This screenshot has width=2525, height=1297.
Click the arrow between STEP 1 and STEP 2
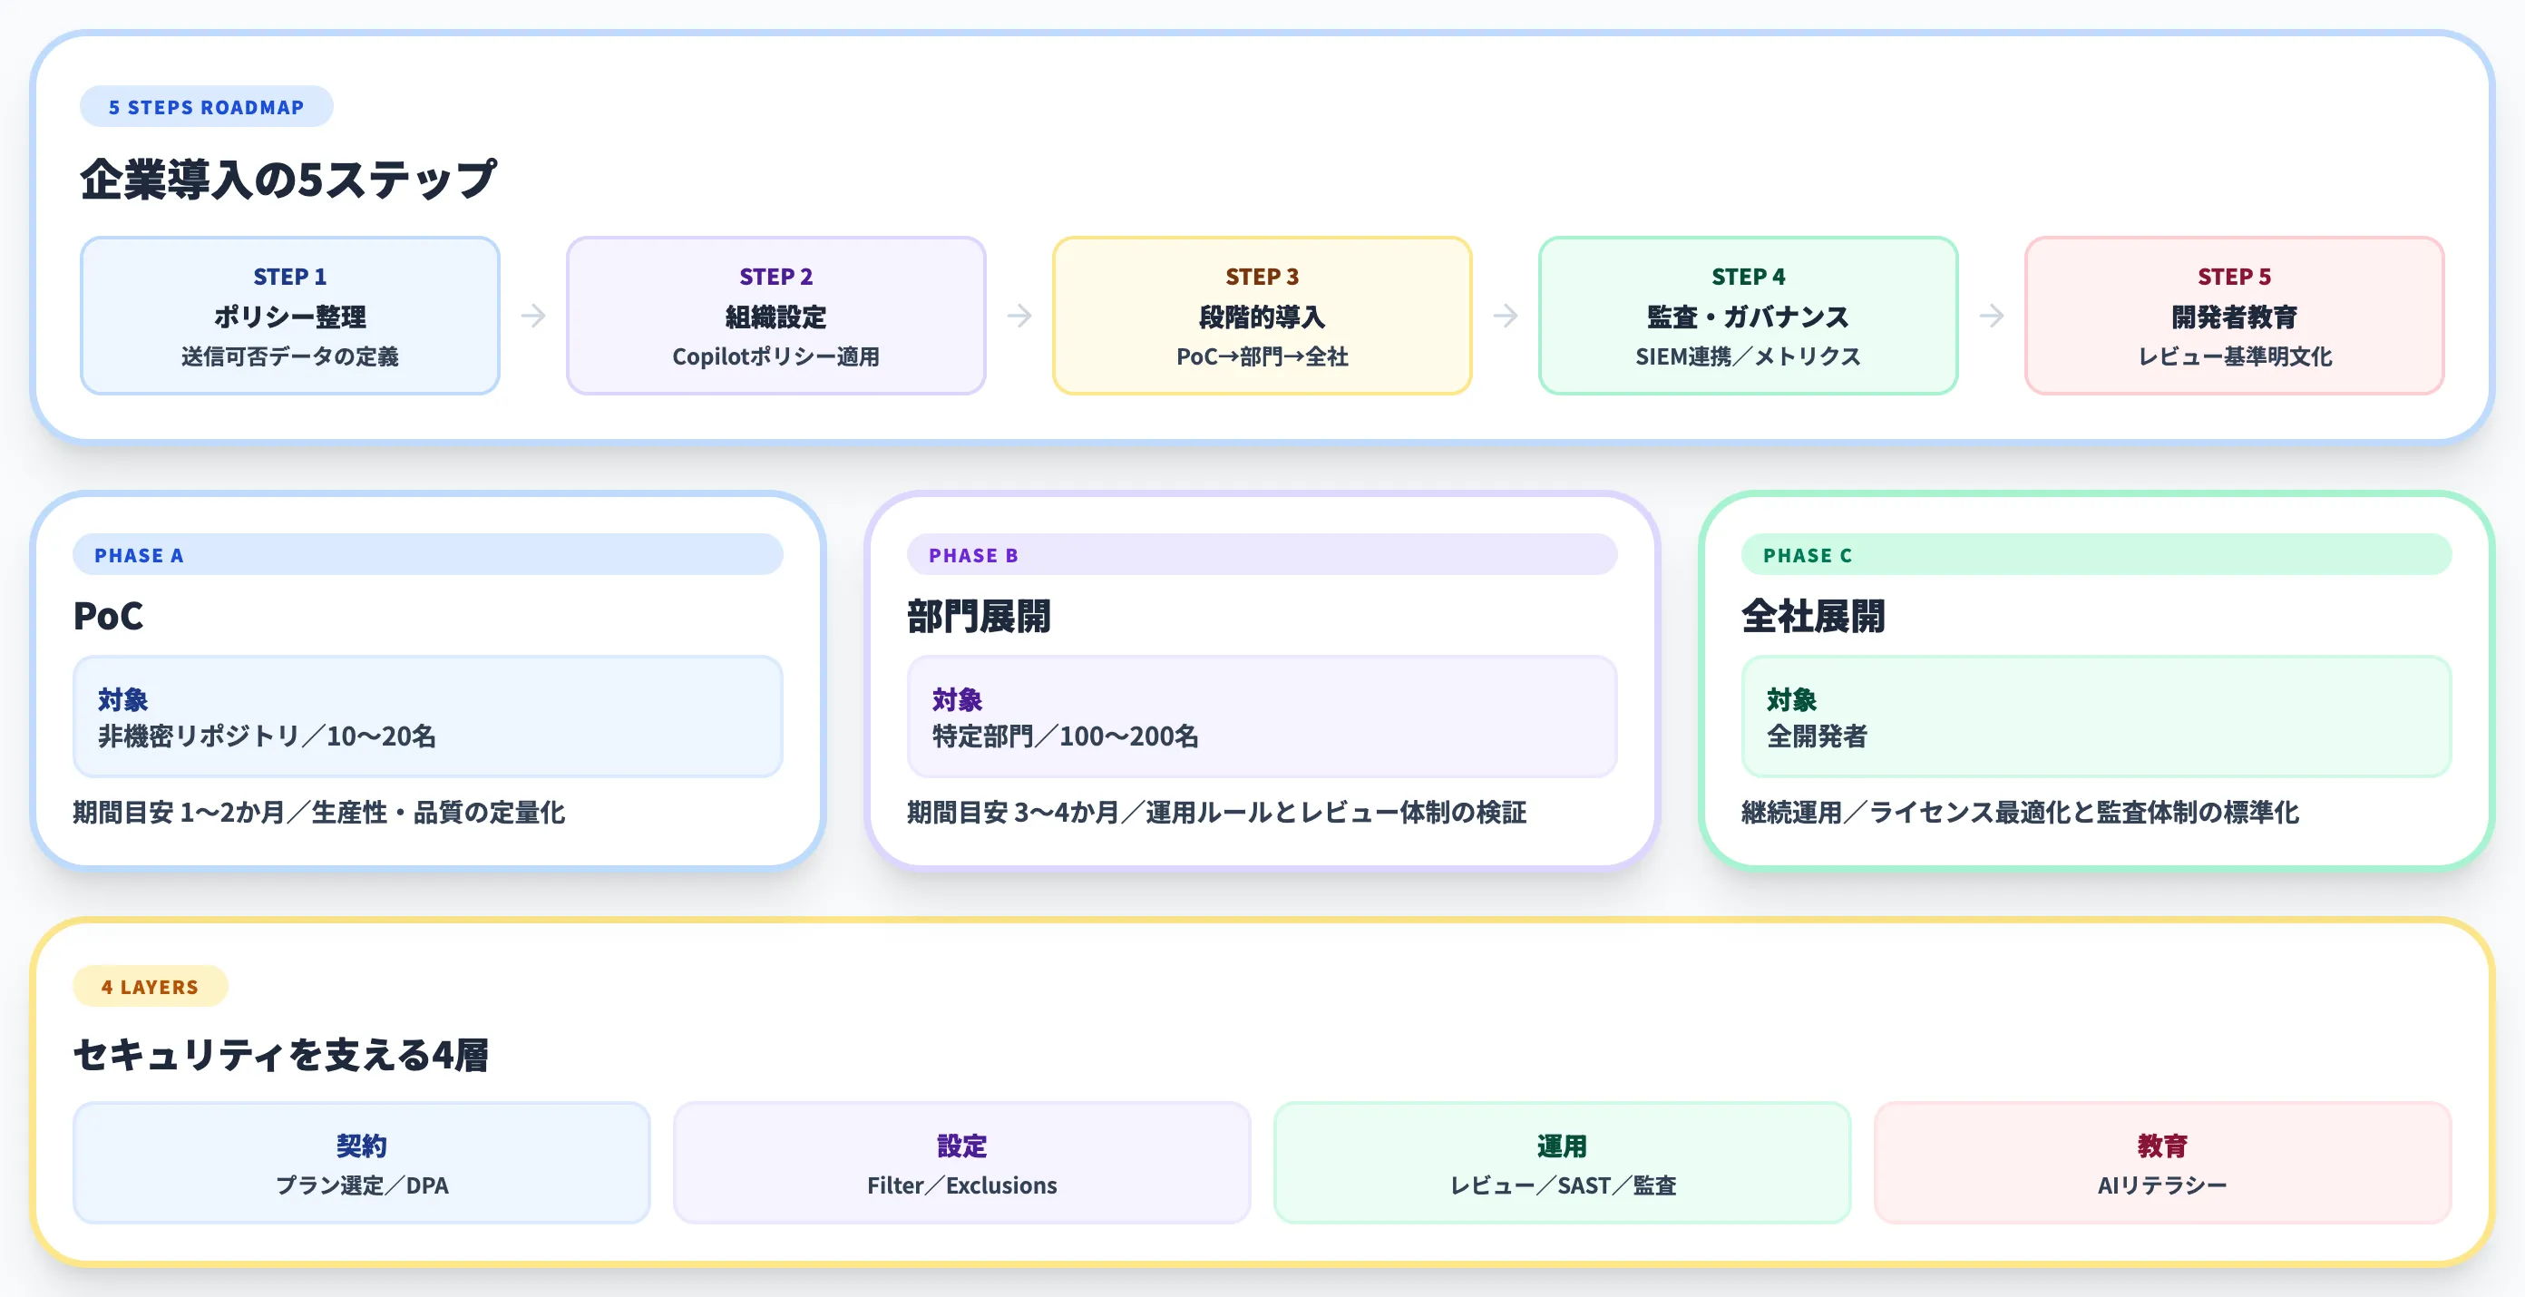533,316
